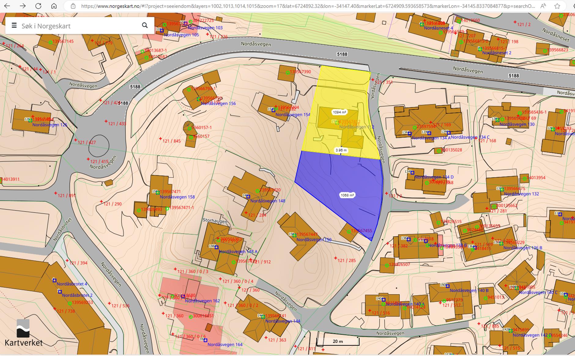Click property number 121 / 169
The image size is (575, 356).
coord(442,125)
